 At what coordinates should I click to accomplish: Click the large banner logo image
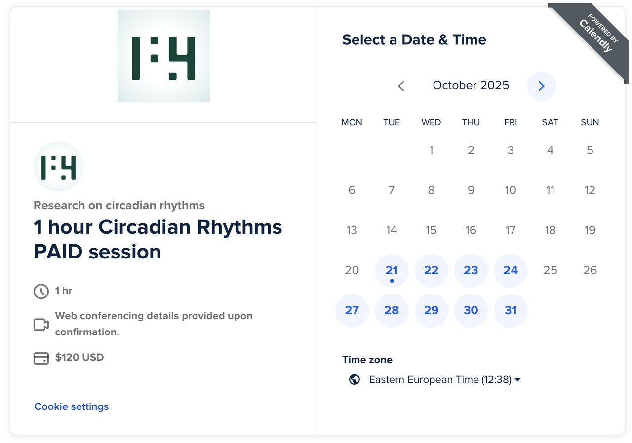(x=163, y=56)
